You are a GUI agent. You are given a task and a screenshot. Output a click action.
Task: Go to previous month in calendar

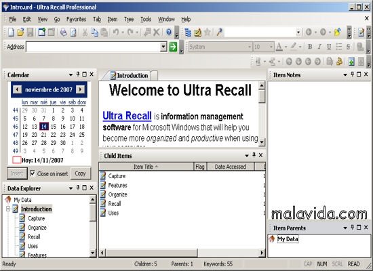(x=17, y=89)
